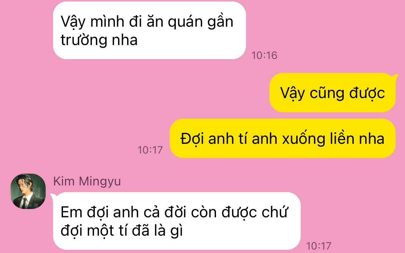Tap 'đợi một tí đã là gì' line
The image size is (405, 253).
[x=121, y=231]
